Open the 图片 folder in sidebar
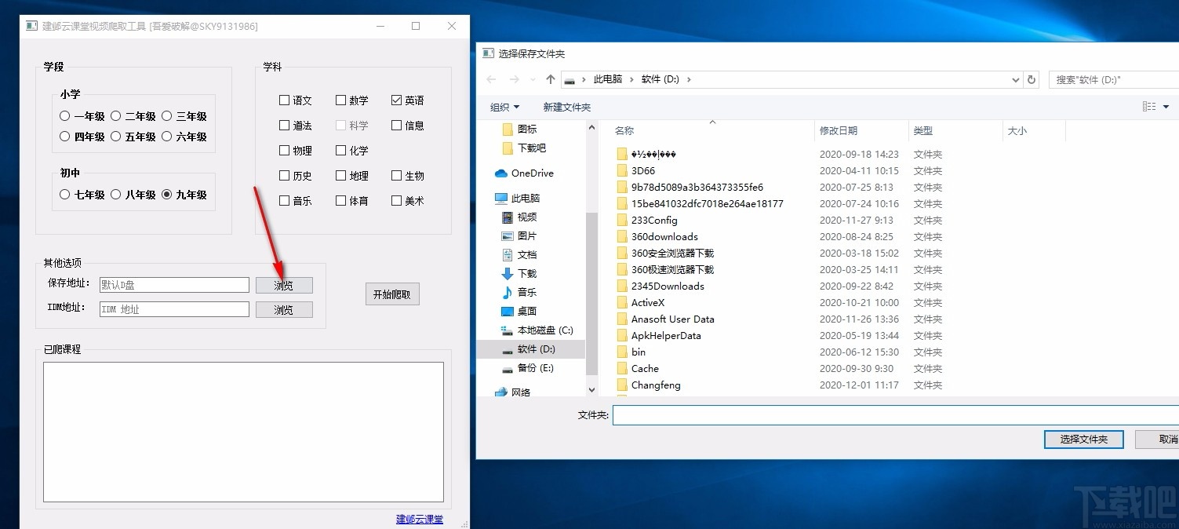This screenshot has width=1179, height=529. click(527, 235)
